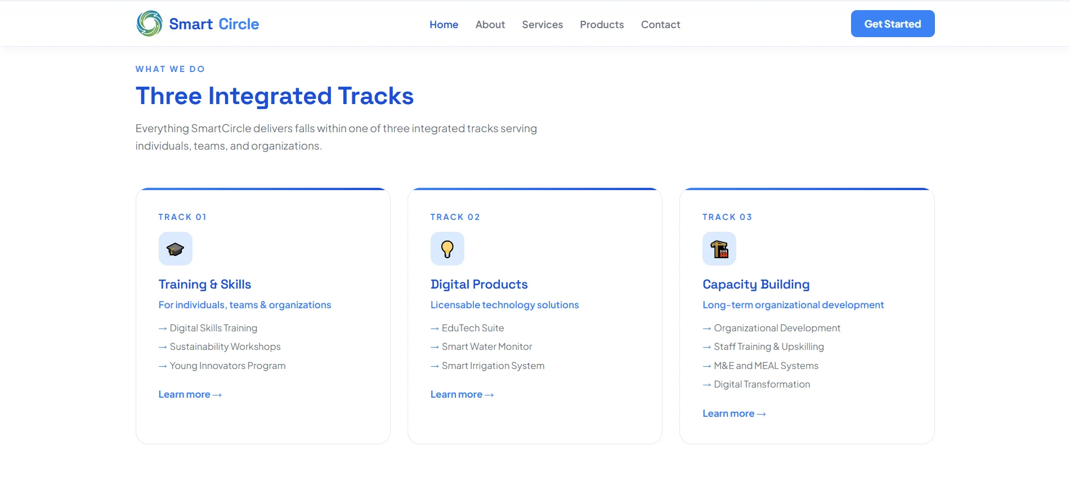1070x495 pixels.
Task: Select the Digital Products card heading
Action: (x=479, y=284)
